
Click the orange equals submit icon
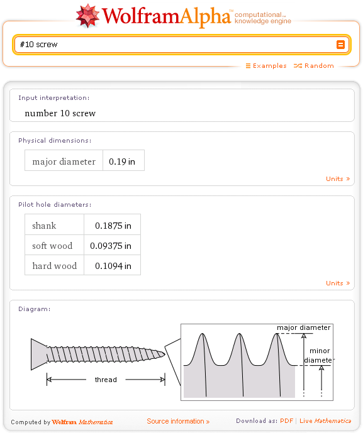(340, 45)
